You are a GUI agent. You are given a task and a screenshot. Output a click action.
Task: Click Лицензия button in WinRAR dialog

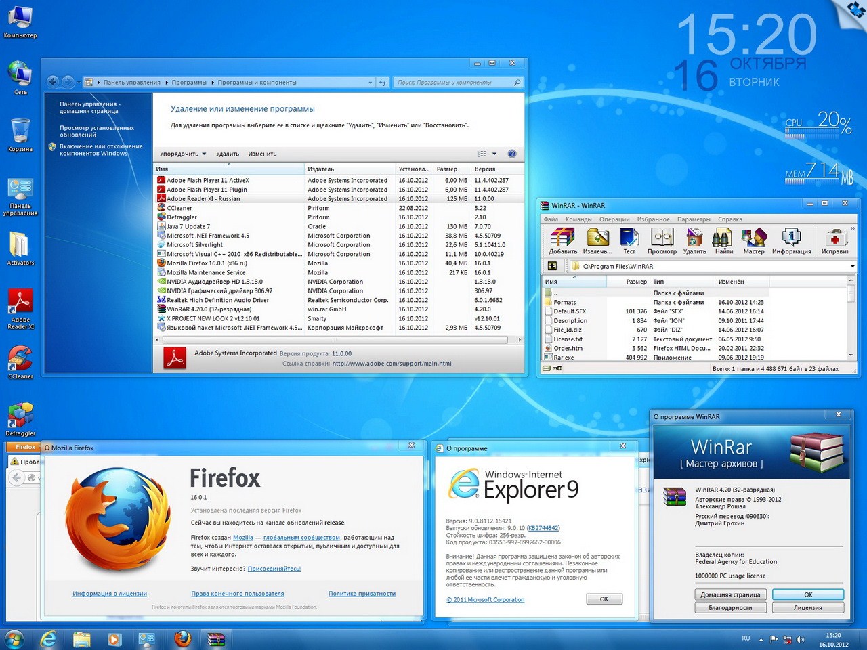click(x=808, y=607)
